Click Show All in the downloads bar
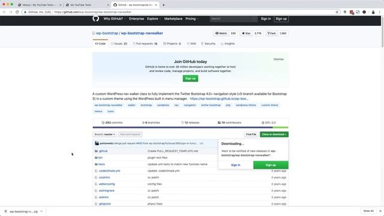This screenshot has width=384, height=216. pyautogui.click(x=368, y=211)
